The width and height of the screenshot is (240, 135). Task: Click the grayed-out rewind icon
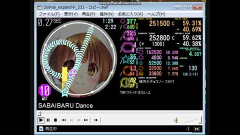pos(71,120)
